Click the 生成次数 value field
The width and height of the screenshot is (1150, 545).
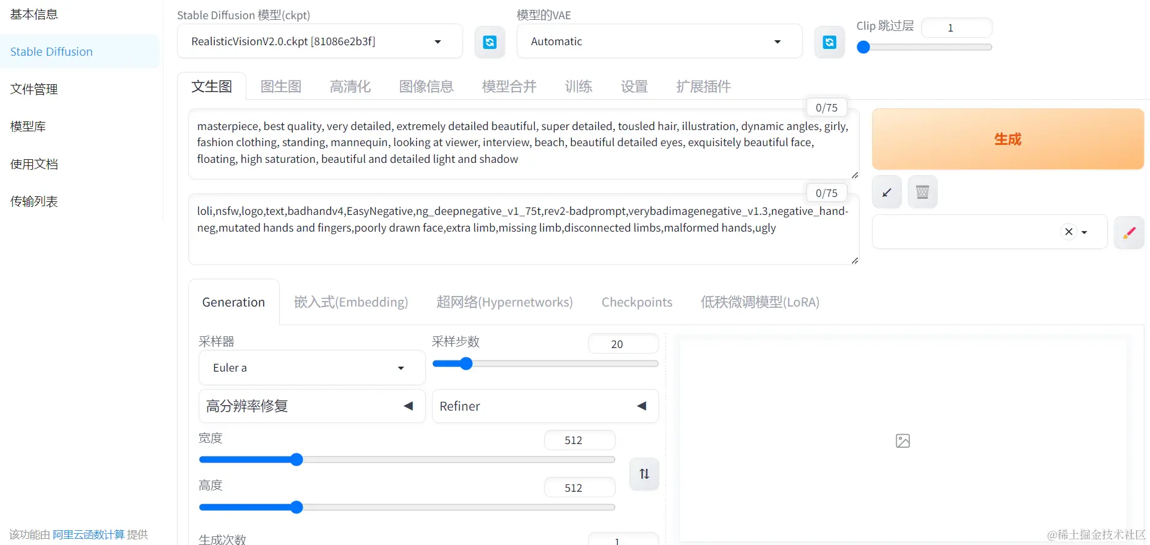(623, 539)
